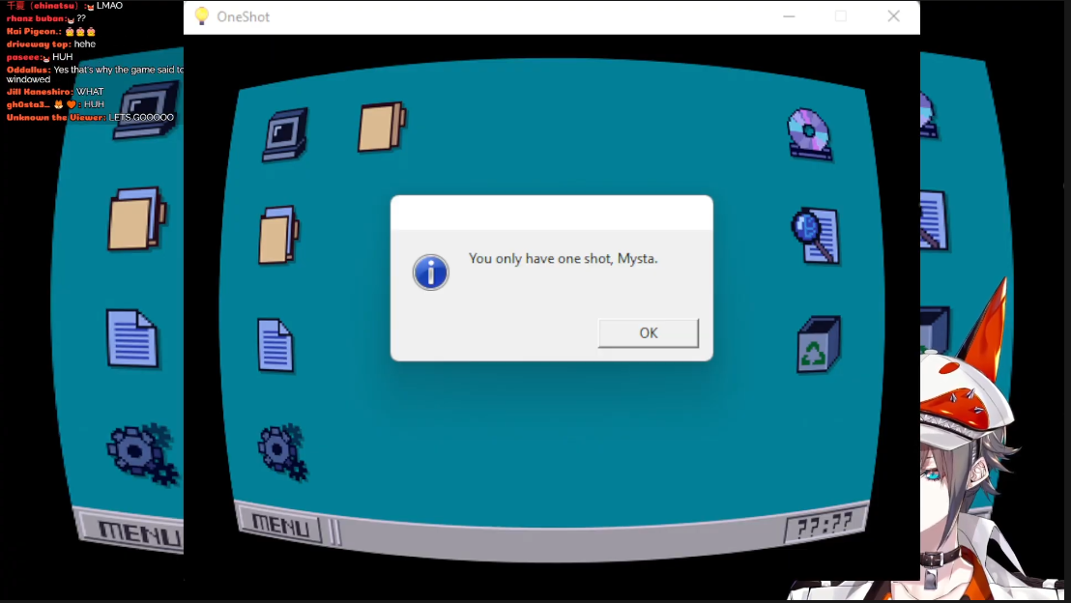This screenshot has height=603, width=1071.
Task: Click OK in the dialog box
Action: [649, 332]
